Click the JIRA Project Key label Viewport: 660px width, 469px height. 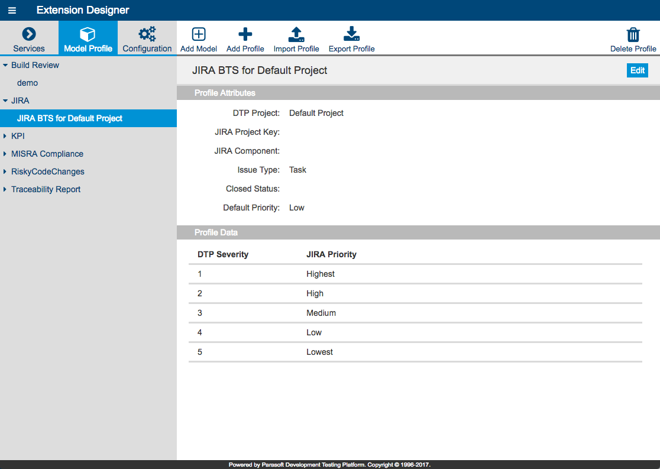click(247, 132)
